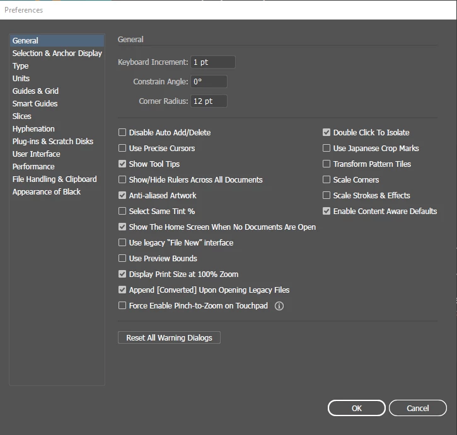Check Scale Strokes & Effects

tap(327, 195)
